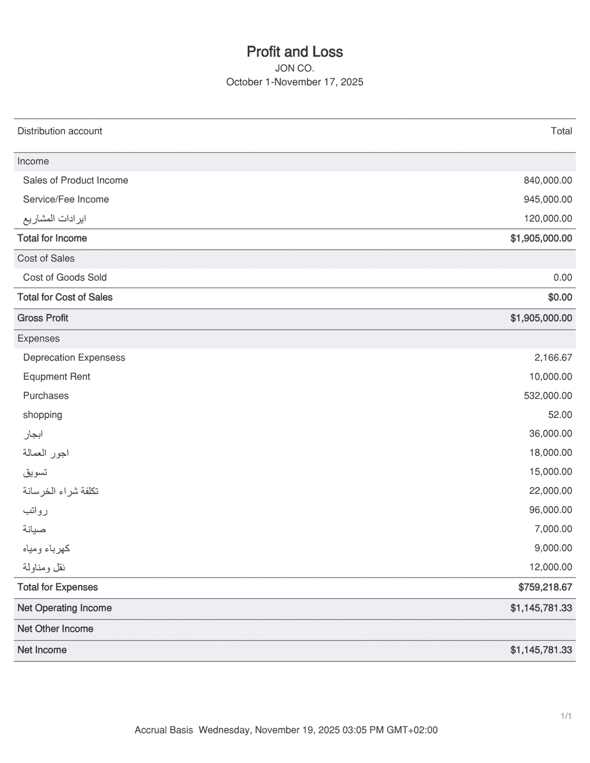This screenshot has width=590, height=763.
Task: Click the Service/Fee Income amount 945,000.00
Action: (x=547, y=199)
